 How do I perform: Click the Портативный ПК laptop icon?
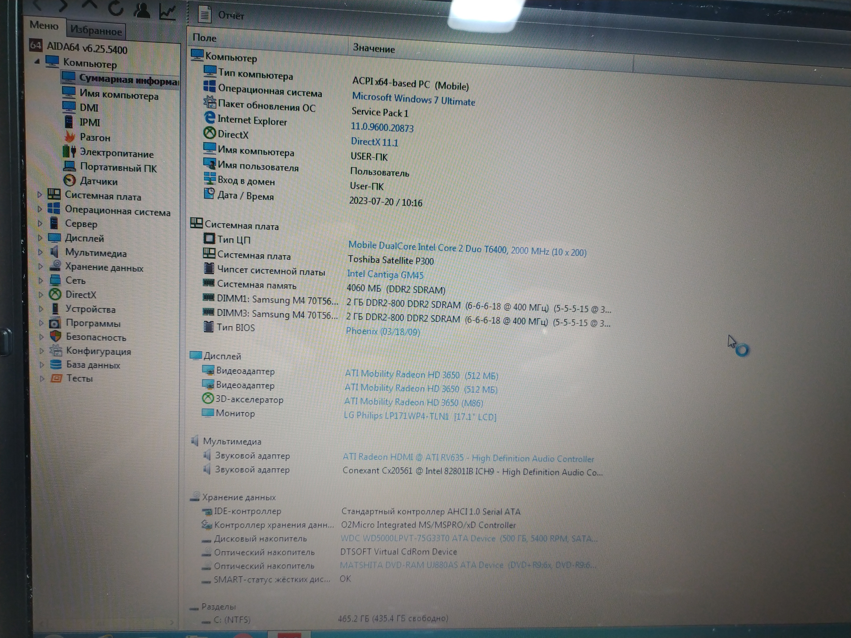(x=70, y=166)
